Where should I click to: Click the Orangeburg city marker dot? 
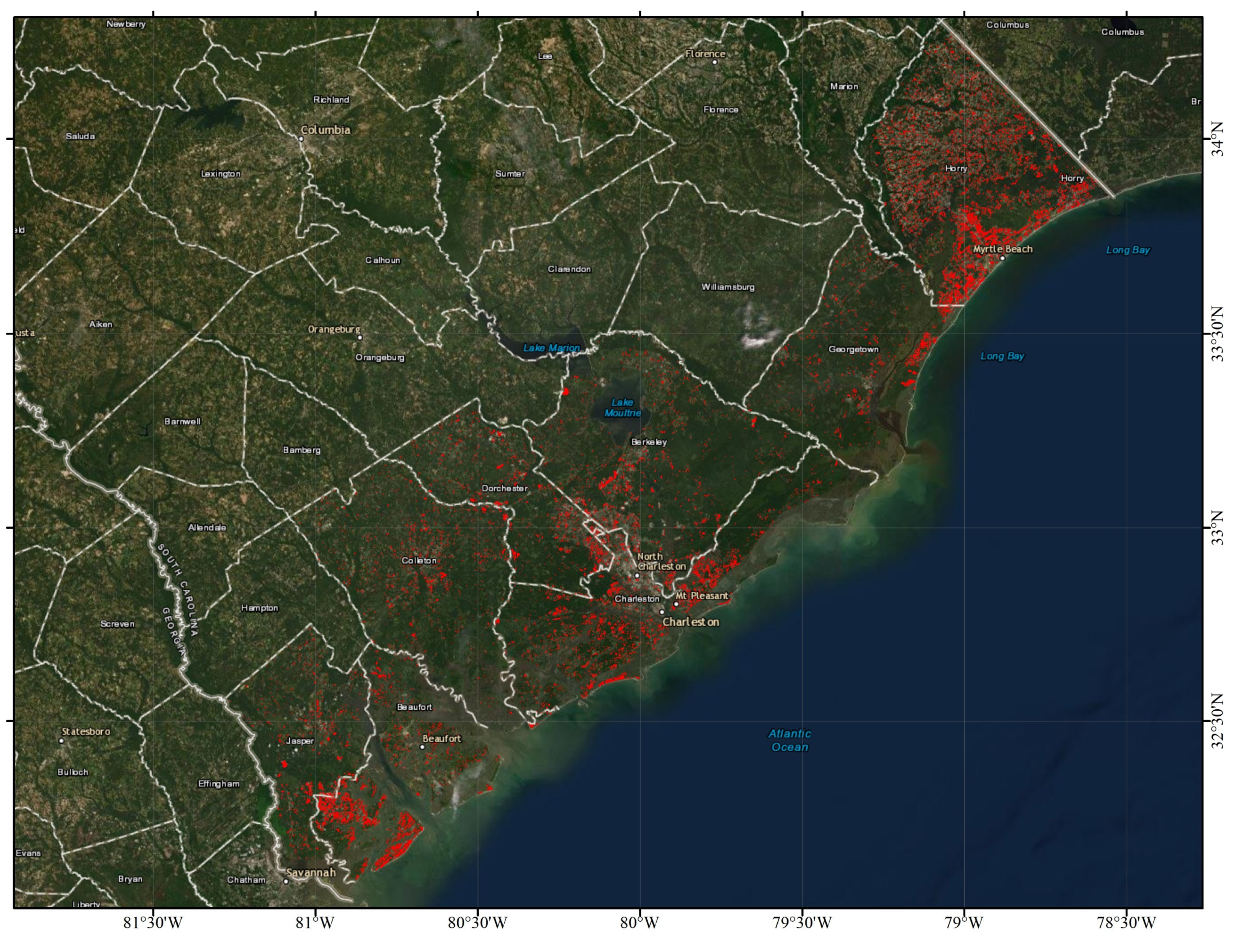(360, 337)
